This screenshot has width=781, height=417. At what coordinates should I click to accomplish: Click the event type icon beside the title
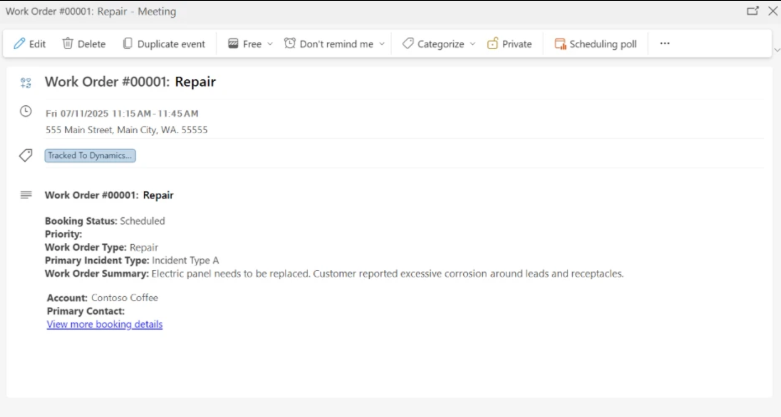25,82
